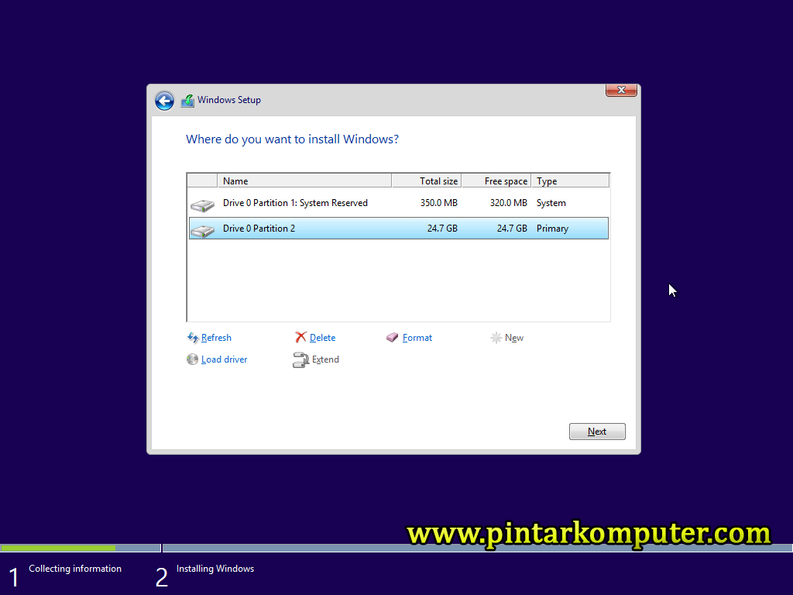Click the 24.7 GB total size cell
The width and height of the screenshot is (793, 595).
(x=442, y=229)
